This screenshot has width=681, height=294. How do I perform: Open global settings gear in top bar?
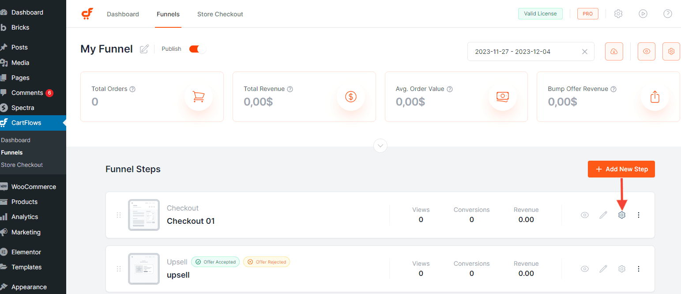click(x=618, y=14)
